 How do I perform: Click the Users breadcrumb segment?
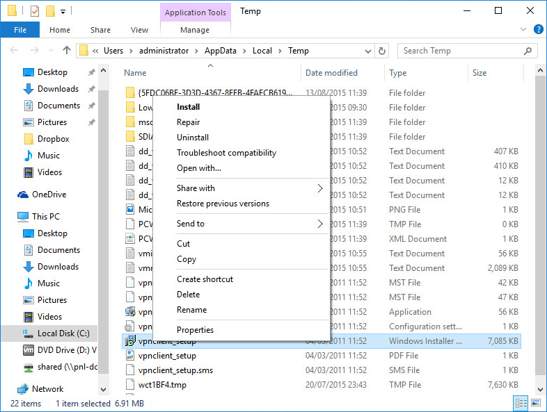(113, 51)
